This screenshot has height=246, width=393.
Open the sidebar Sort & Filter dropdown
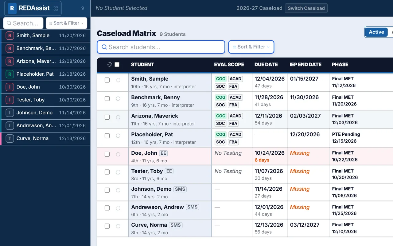click(x=66, y=23)
